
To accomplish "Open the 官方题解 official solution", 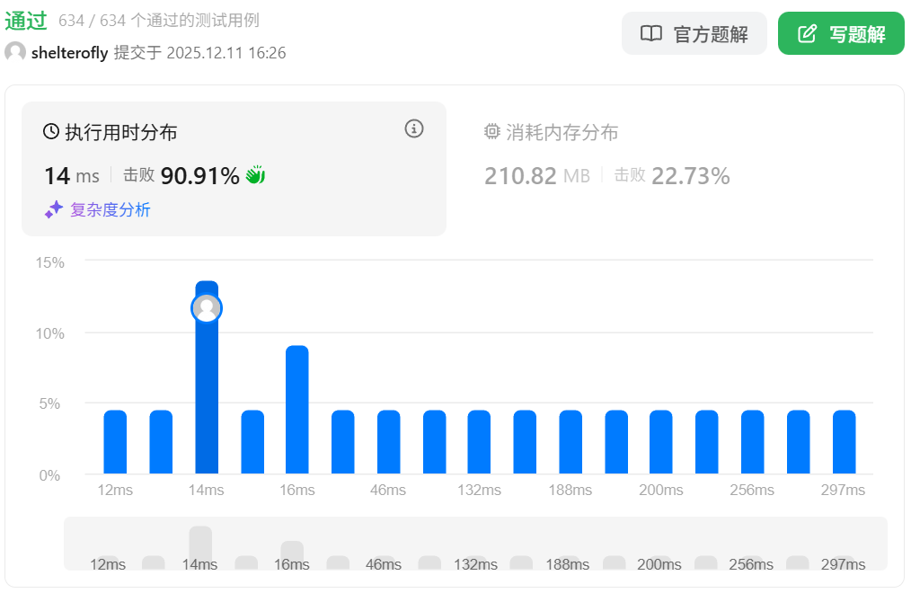I will point(694,34).
